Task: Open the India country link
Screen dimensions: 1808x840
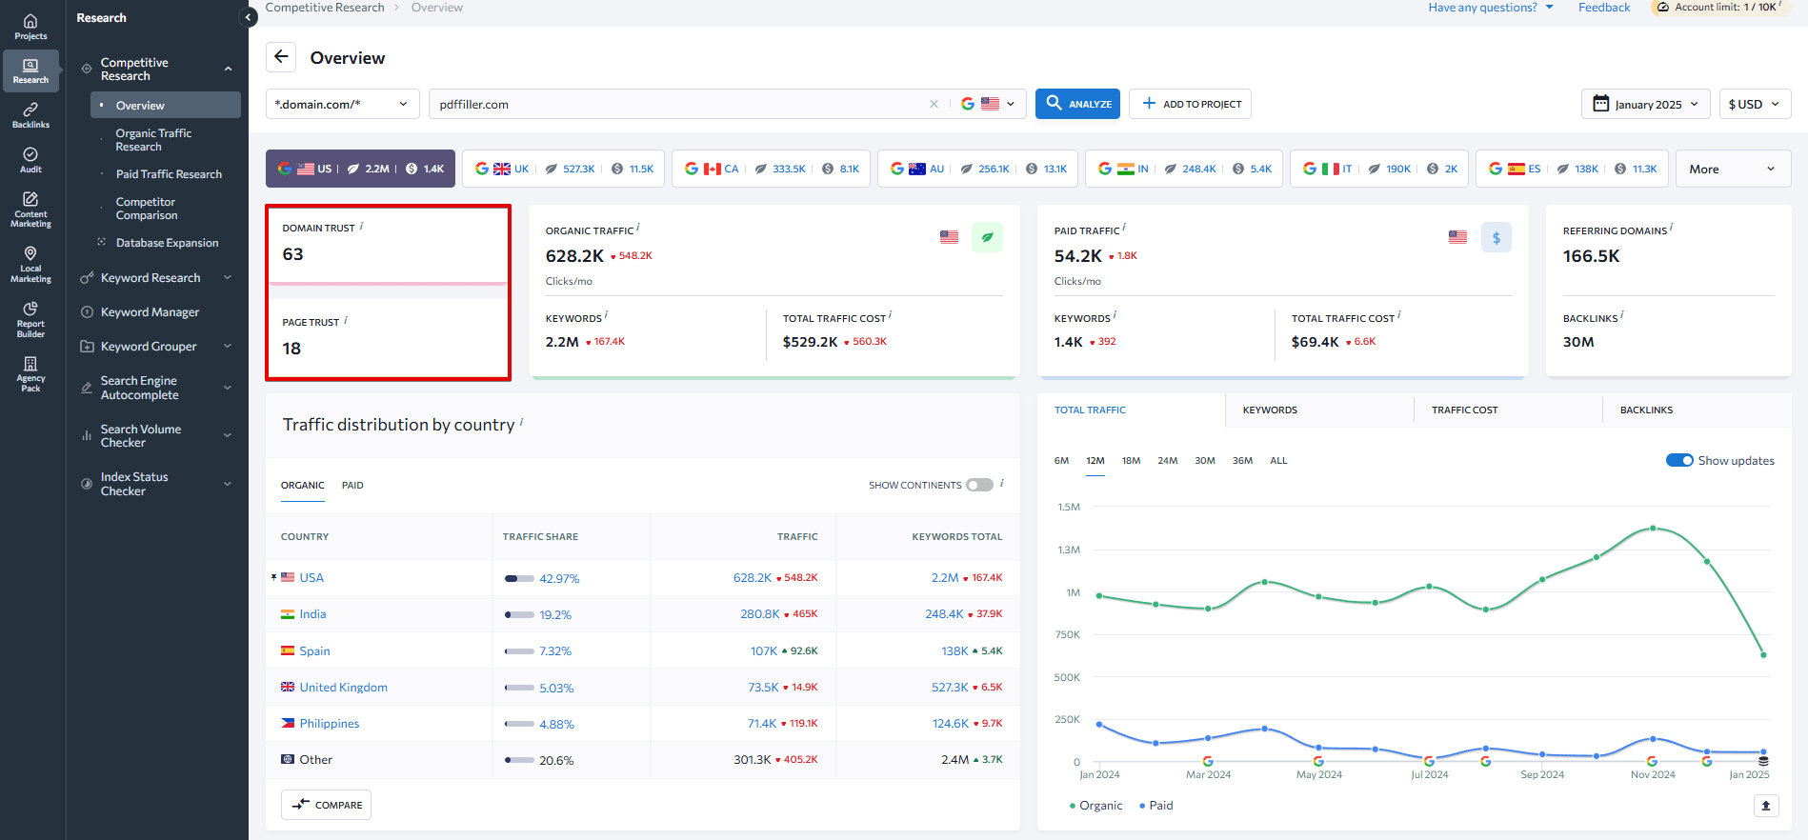Action: pos(312,614)
